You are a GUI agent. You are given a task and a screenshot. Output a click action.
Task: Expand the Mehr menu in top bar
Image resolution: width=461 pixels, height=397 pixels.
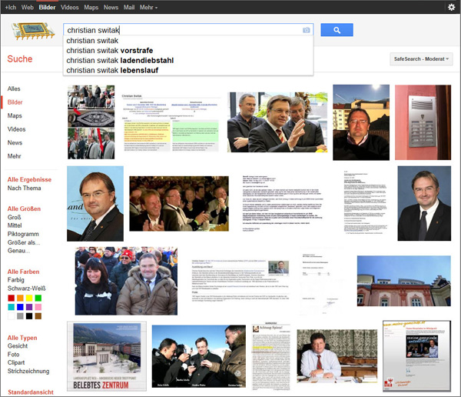click(148, 8)
